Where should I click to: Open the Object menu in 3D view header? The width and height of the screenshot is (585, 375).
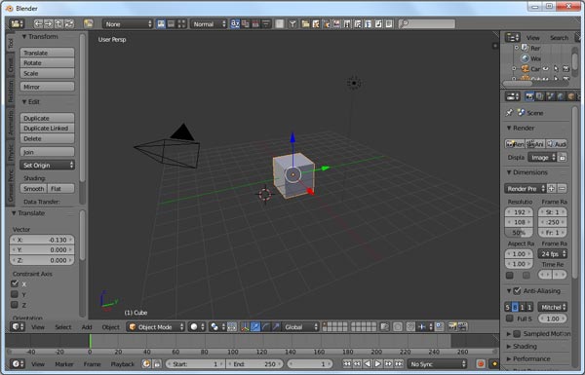111,327
